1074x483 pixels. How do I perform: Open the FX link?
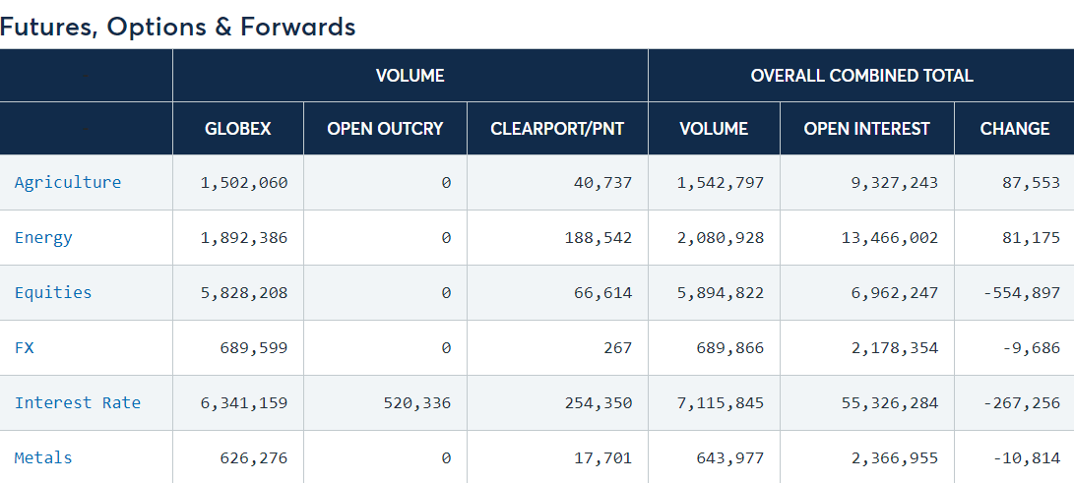pyautogui.click(x=24, y=347)
